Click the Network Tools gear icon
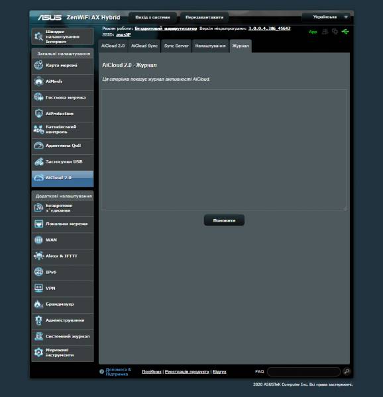Screen dimensions: 383x397 (38, 353)
